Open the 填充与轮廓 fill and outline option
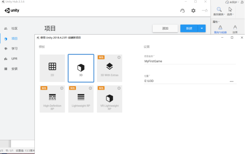The image size is (245, 154). (x=220, y=29)
